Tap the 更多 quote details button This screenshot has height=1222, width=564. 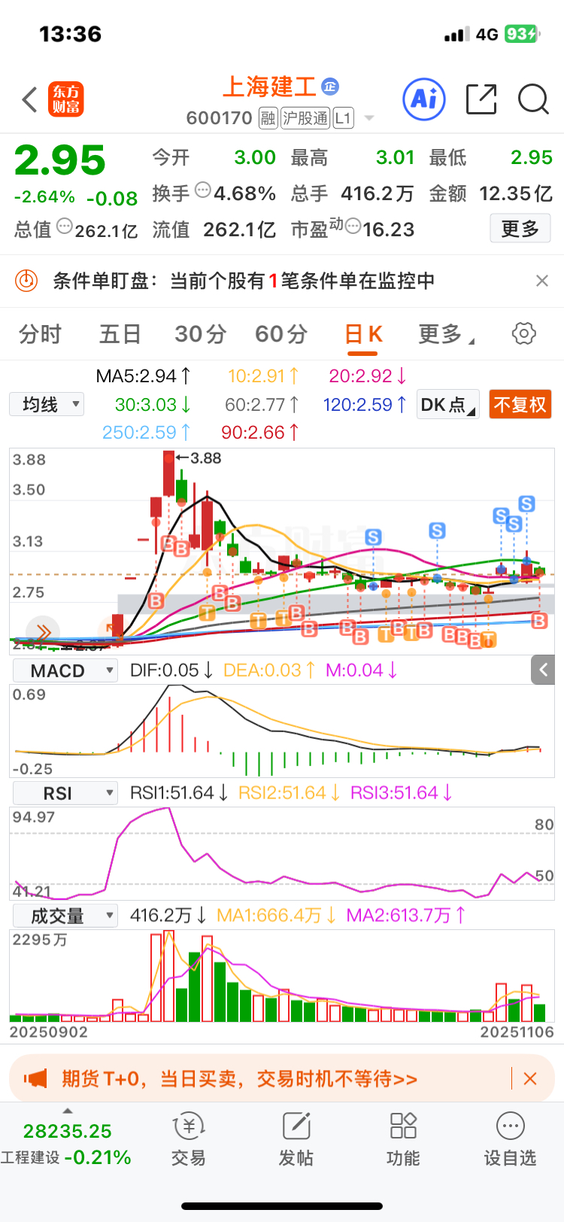[520, 229]
